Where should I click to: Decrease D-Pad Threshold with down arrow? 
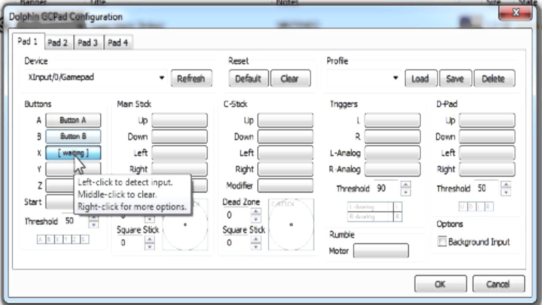(506, 192)
